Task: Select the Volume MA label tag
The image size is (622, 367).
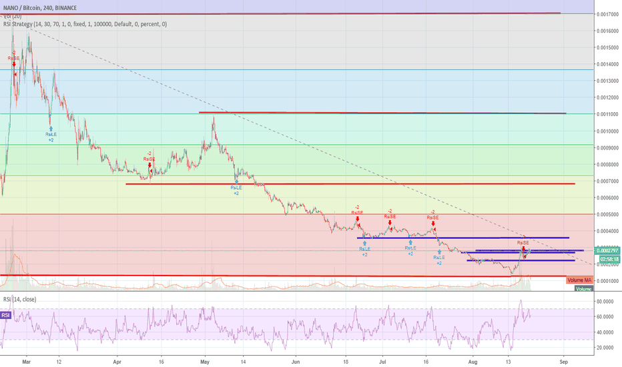Action: point(579,280)
